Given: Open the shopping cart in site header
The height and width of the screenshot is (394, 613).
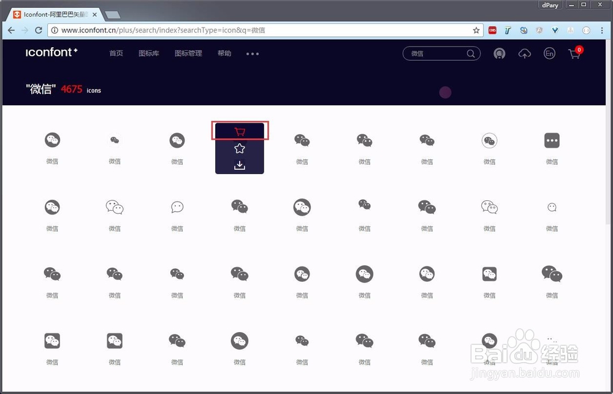Looking at the screenshot, I should pos(575,53).
